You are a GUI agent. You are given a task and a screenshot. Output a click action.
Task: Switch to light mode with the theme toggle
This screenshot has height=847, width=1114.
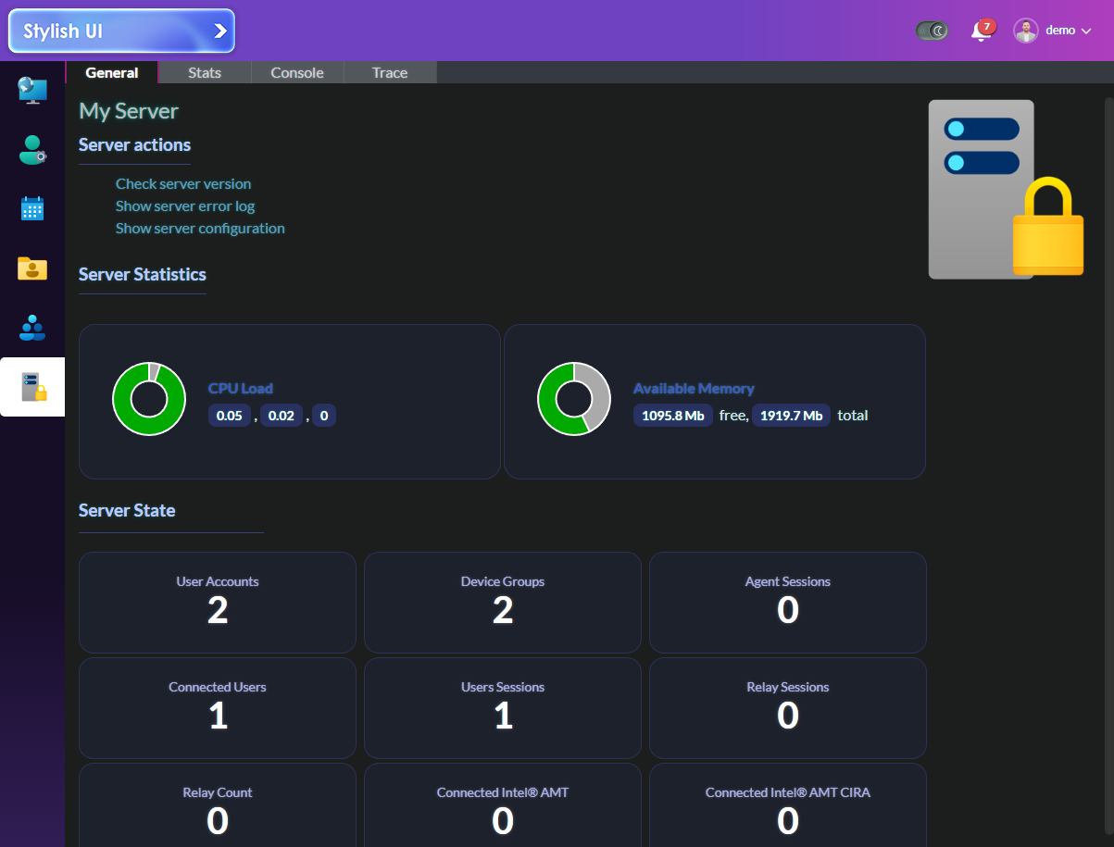(x=931, y=30)
